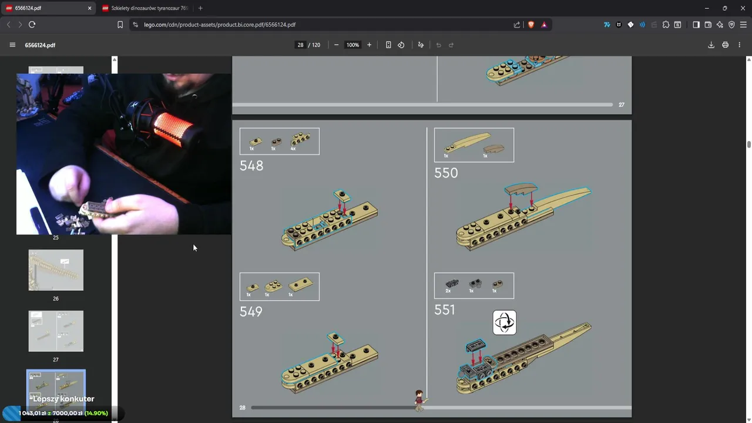Switch to the 6566124.pdf tab
Image resolution: width=752 pixels, height=423 pixels.
49,8
